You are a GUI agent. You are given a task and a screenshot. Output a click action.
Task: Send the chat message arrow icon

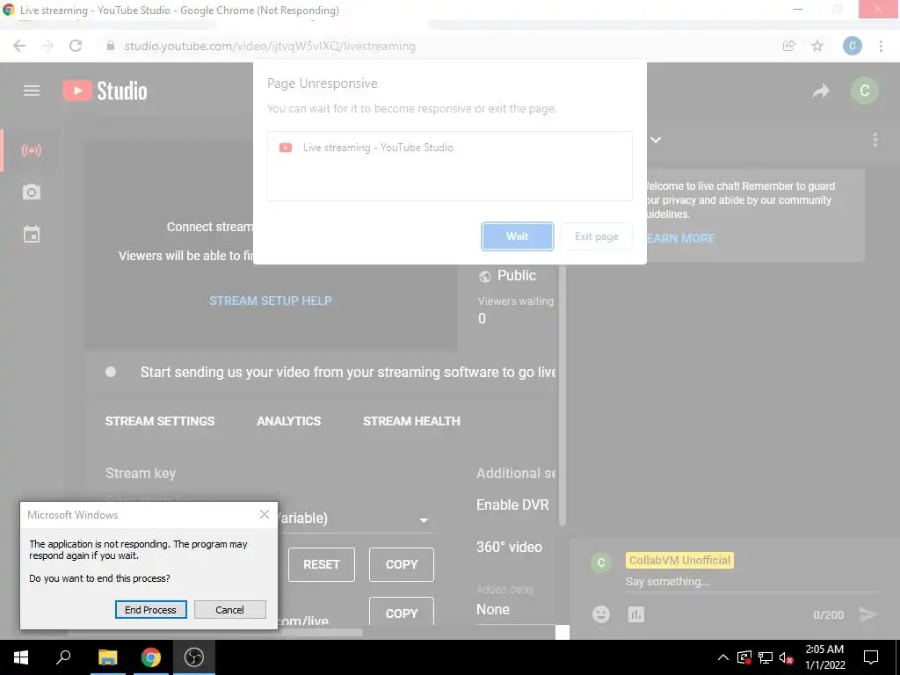coord(867,614)
